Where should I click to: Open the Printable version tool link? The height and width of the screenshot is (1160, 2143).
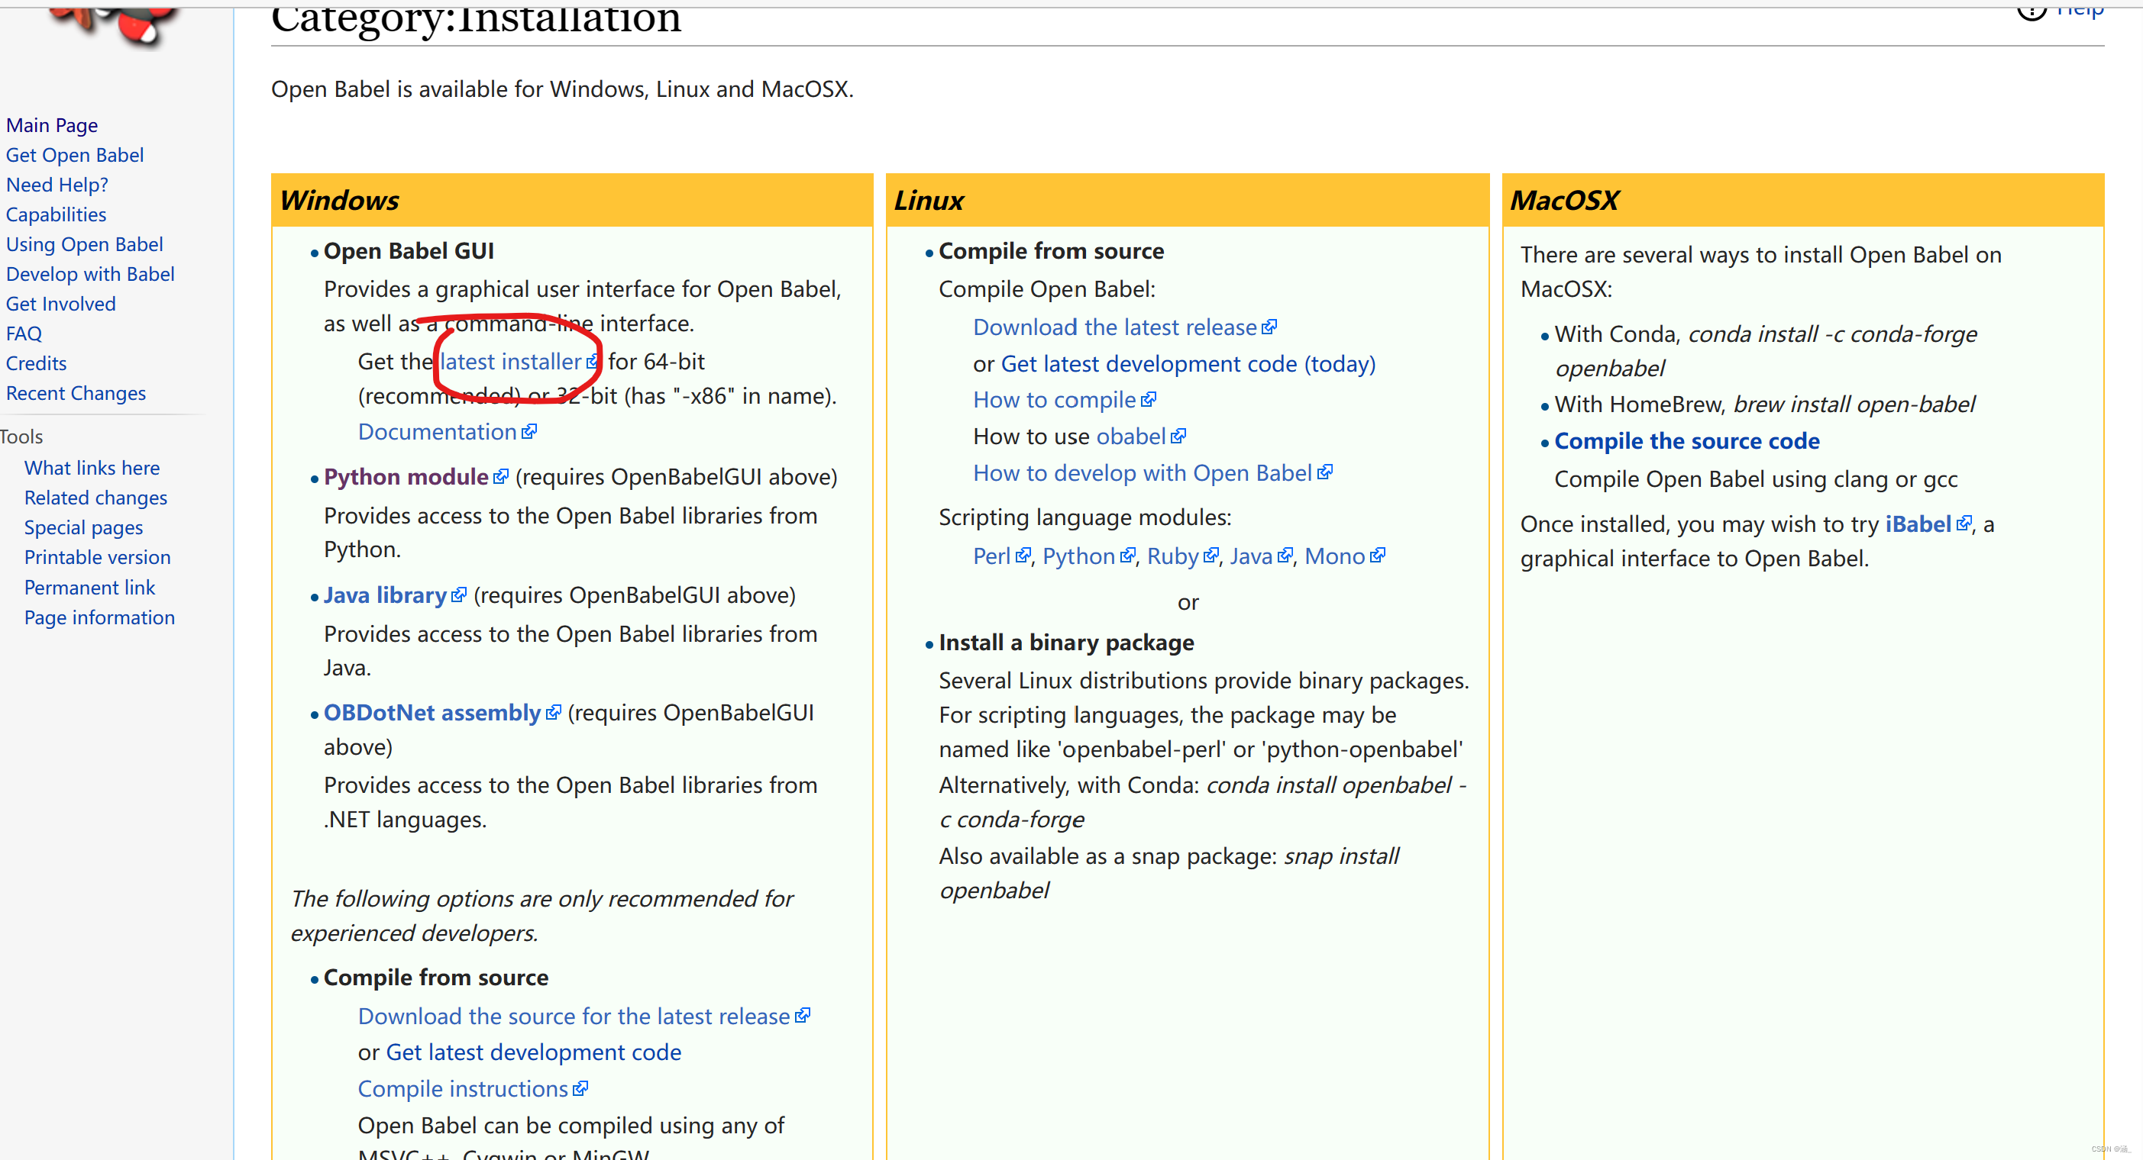pos(96,556)
